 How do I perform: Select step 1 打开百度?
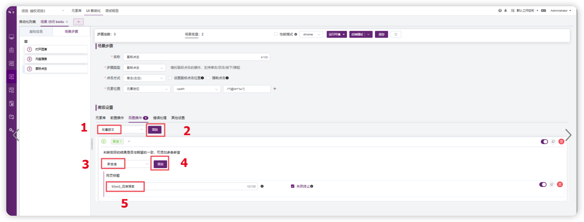click(56, 49)
